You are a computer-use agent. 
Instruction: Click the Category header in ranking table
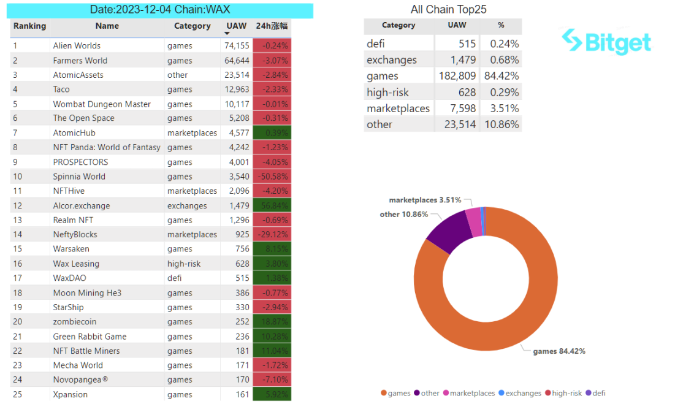click(x=192, y=26)
